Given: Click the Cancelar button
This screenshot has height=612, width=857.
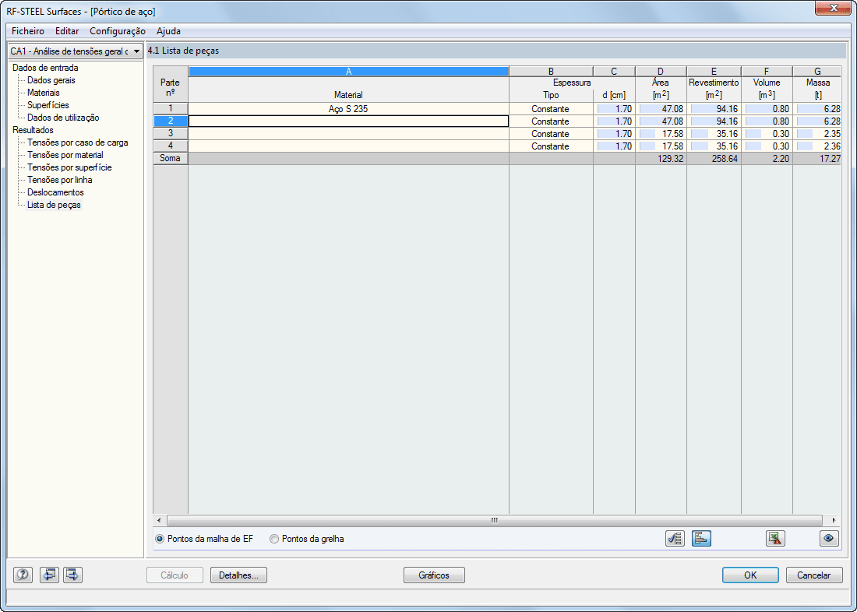Looking at the screenshot, I should pyautogui.click(x=814, y=575).
